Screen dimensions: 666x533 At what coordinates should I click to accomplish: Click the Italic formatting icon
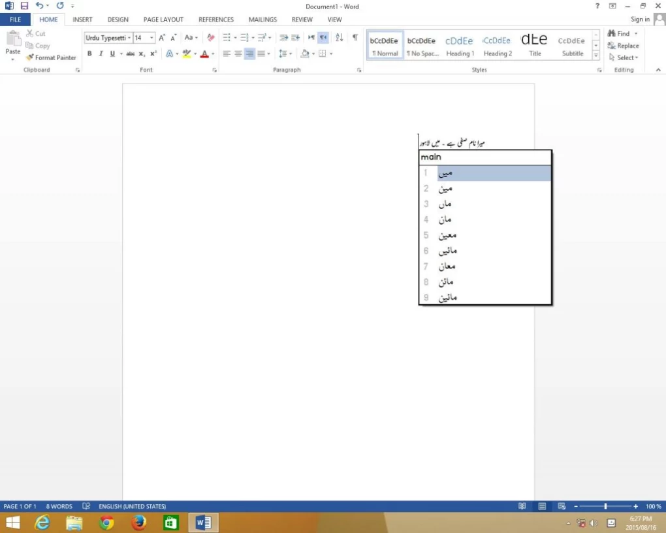pyautogui.click(x=101, y=54)
